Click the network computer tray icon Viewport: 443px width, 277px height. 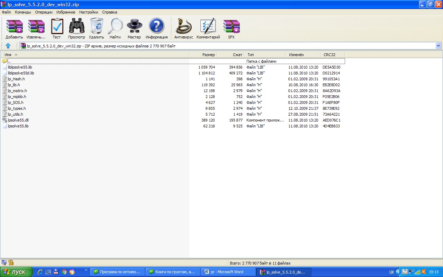pos(411,272)
